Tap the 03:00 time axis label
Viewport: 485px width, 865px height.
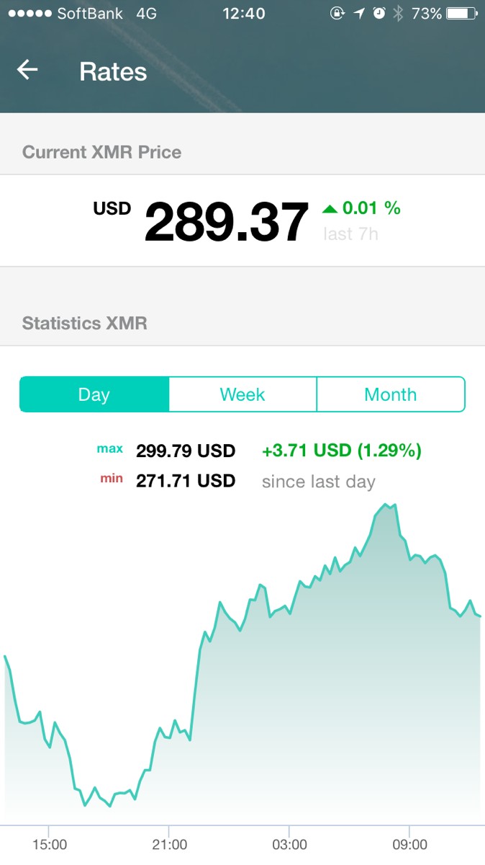point(289,844)
